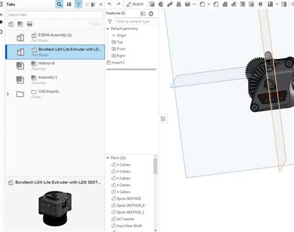Click the Filter by name or type field
This screenshot has height=232, width=294.
pos(136,22)
